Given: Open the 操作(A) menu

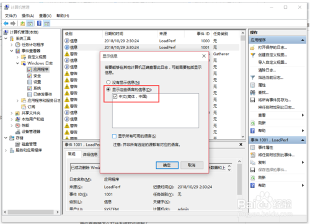Looking at the screenshot, I should (x=28, y=16).
